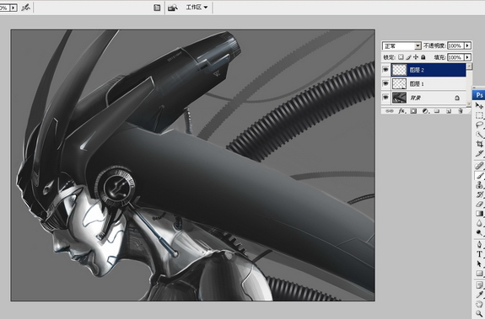Select the Path Selection tool

click(x=479, y=263)
